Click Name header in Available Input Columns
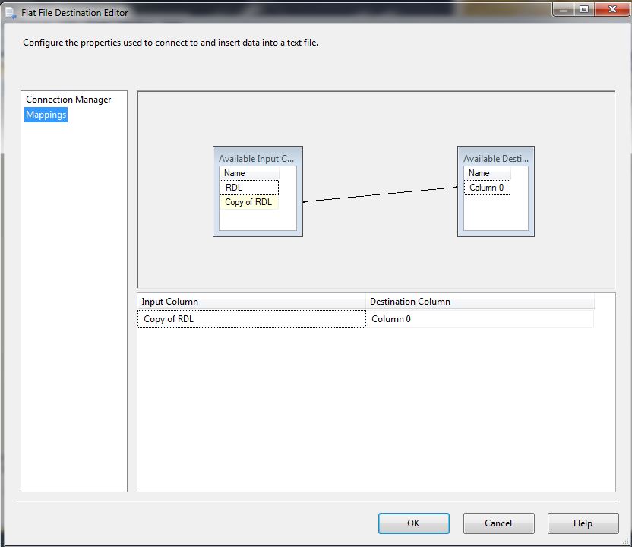The height and width of the screenshot is (547, 632). (x=249, y=173)
